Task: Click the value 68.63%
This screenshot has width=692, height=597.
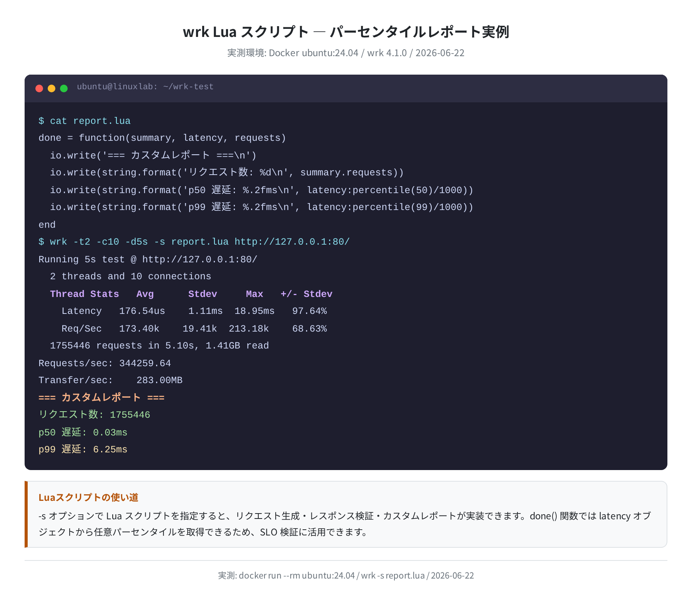Action: 309,329
